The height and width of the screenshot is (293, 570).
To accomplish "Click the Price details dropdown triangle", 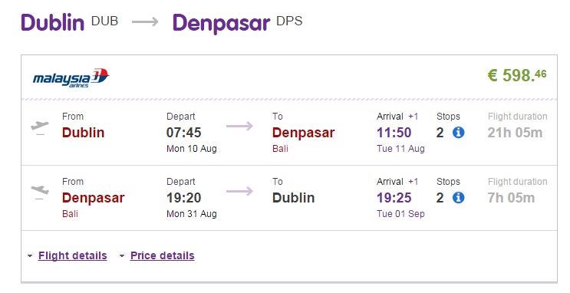I will (122, 256).
